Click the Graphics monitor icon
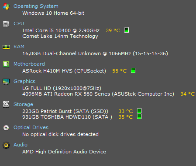 pos(6,82)
